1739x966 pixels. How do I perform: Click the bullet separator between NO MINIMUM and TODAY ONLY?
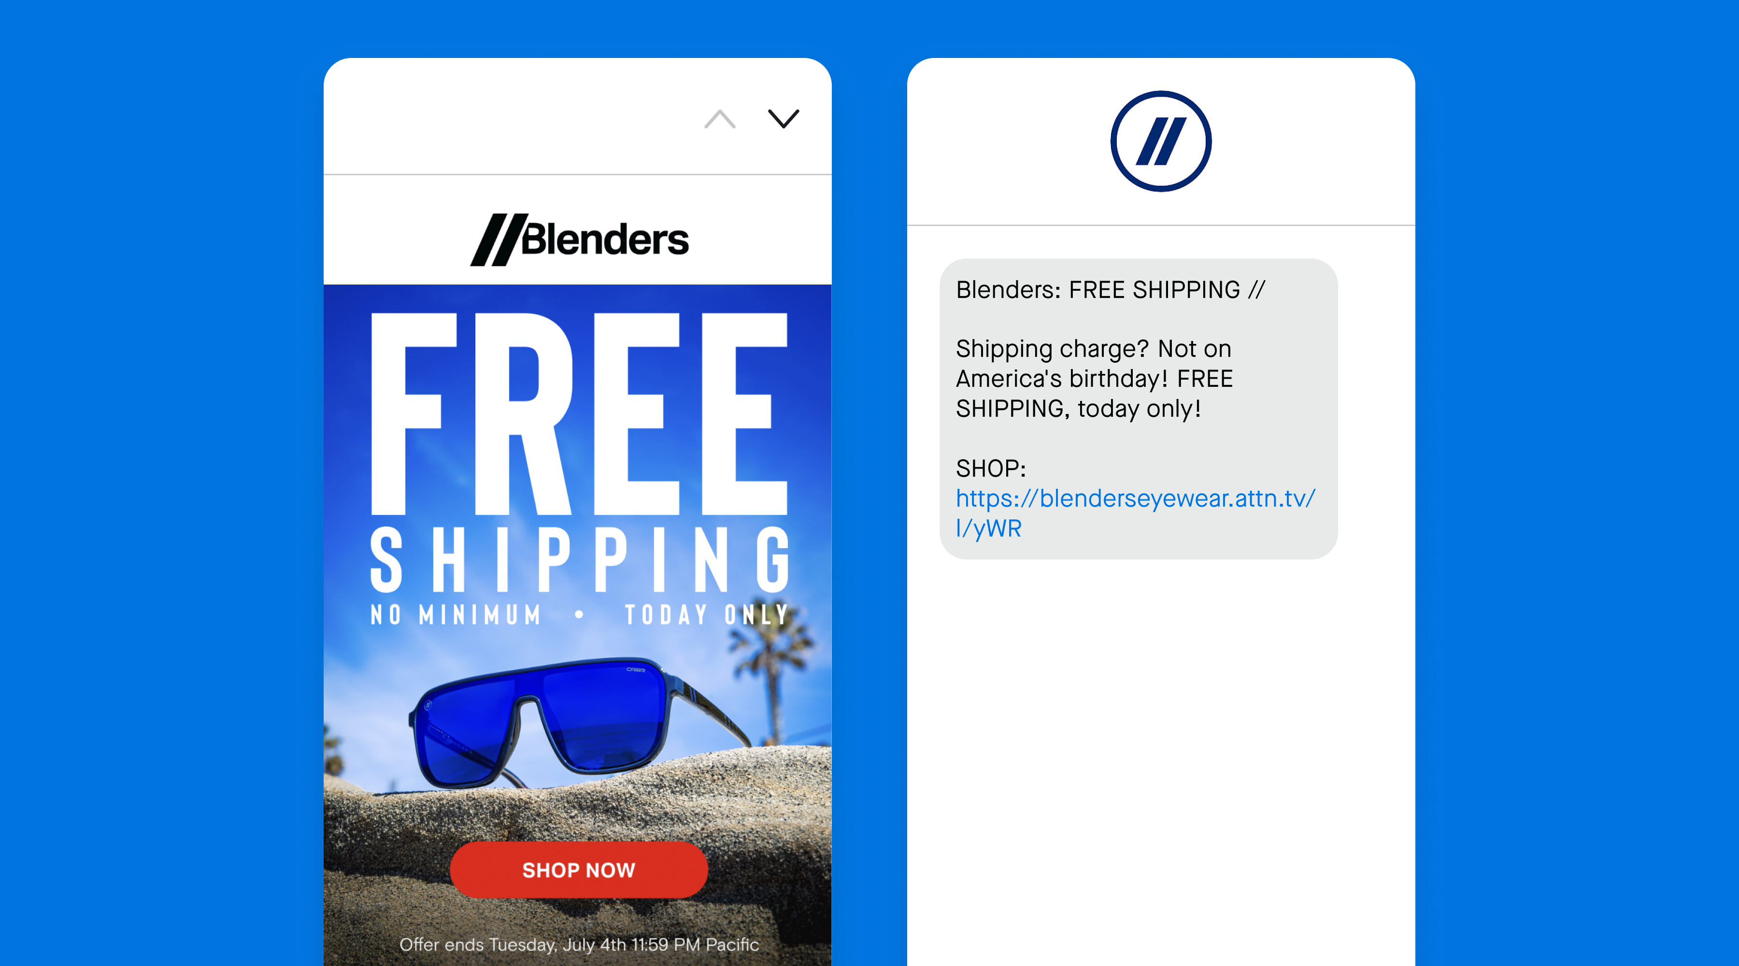pyautogui.click(x=579, y=614)
